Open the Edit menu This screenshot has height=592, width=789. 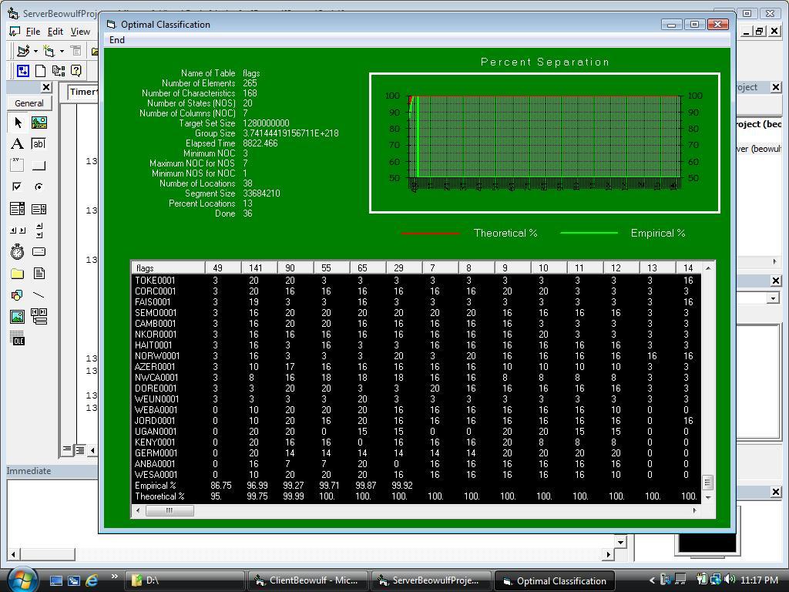(55, 32)
